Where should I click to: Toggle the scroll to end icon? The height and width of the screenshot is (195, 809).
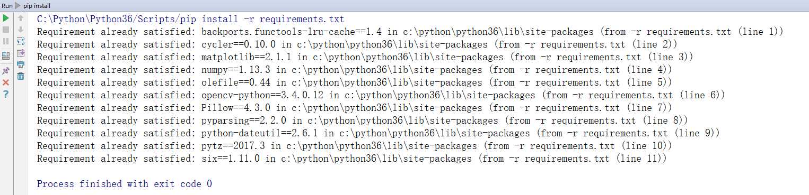click(21, 53)
